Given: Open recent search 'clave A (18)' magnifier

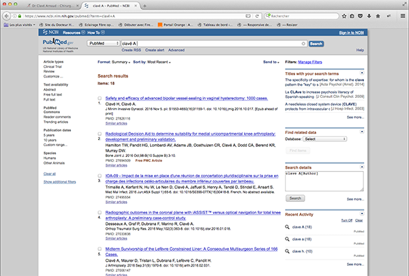Looking at the screenshot, I should [287, 227].
